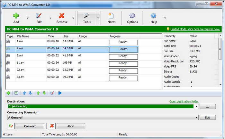225x139 pixels.
Task: Open the Edit tool in the toolbar
Action: coord(39,18)
